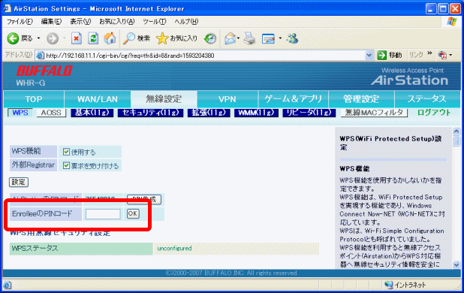The width and height of the screenshot is (464, 293).
Task: Open the お気に入り(A) menu
Action: [x=117, y=22]
